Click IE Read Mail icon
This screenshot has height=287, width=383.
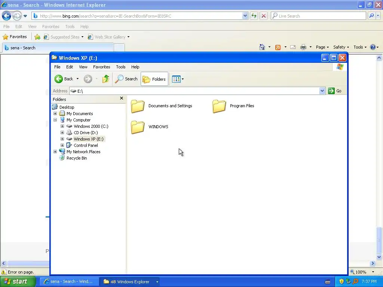point(293,47)
